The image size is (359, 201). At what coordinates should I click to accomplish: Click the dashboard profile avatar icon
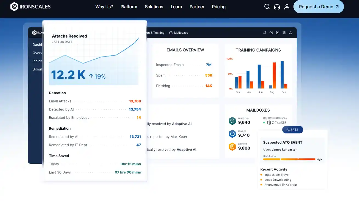tap(290, 33)
